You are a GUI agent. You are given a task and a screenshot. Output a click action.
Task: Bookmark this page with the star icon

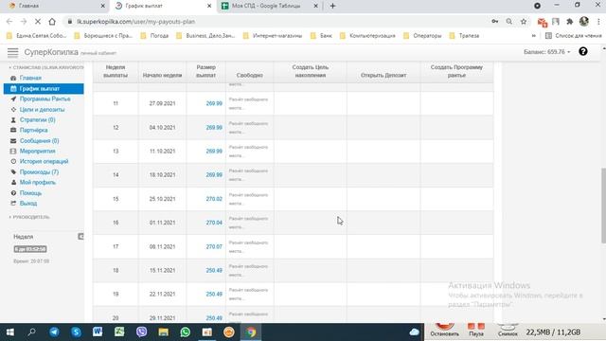[524, 22]
